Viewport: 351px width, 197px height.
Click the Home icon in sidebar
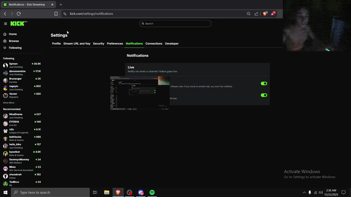click(x=5, y=34)
